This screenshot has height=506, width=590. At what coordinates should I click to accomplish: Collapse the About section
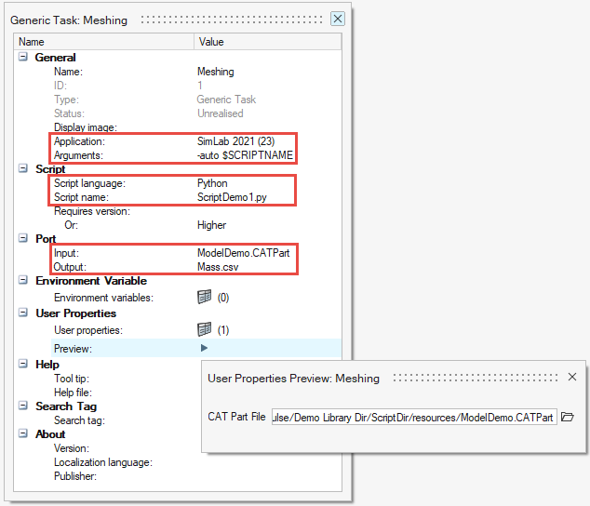pos(23,434)
